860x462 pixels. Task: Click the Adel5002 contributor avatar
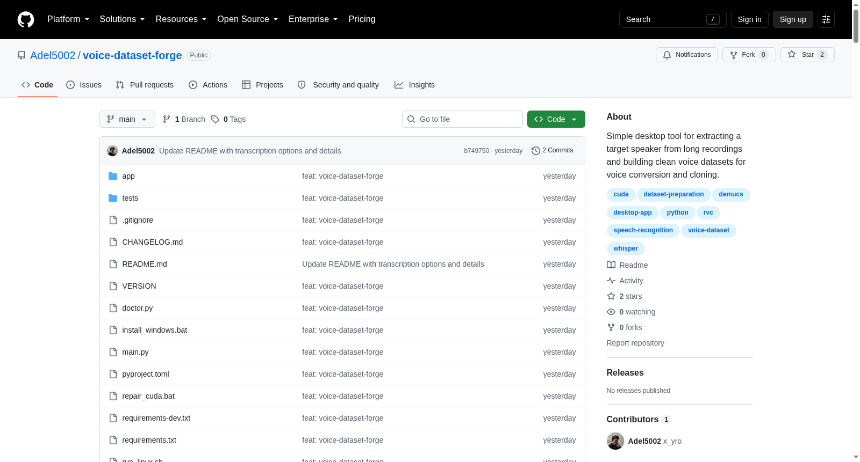click(615, 441)
